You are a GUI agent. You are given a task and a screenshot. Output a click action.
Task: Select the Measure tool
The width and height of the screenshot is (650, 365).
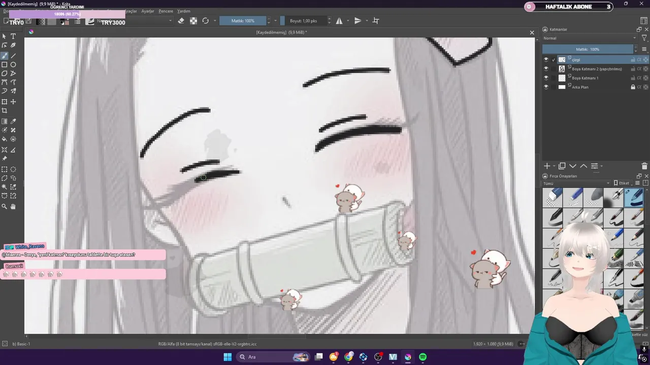point(13,150)
